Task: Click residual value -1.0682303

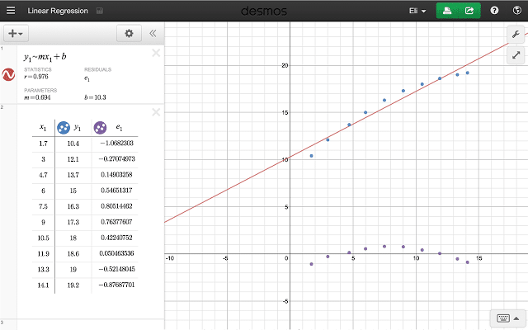Action: tap(116, 144)
